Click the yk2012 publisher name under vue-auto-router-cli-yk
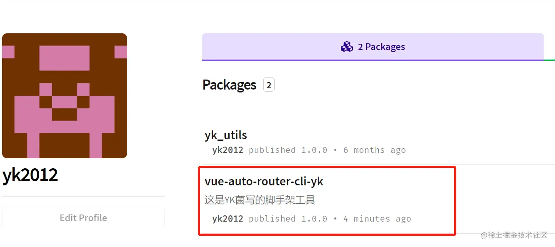 click(x=227, y=219)
